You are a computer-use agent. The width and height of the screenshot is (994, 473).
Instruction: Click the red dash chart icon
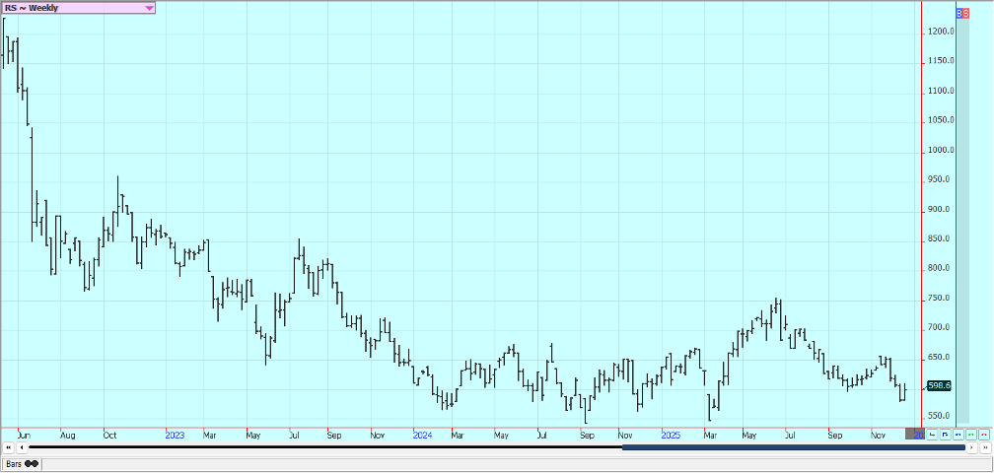(x=983, y=434)
